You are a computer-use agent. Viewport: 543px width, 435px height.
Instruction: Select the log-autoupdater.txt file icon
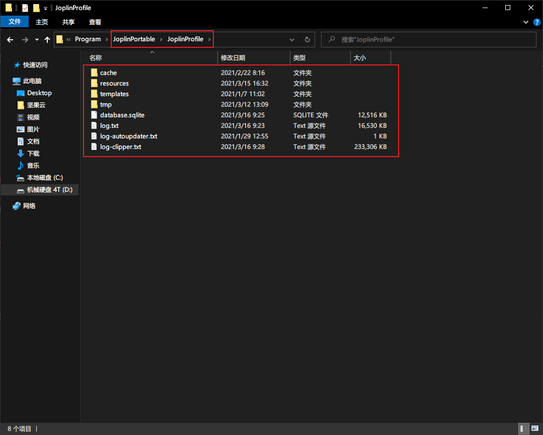tap(94, 136)
